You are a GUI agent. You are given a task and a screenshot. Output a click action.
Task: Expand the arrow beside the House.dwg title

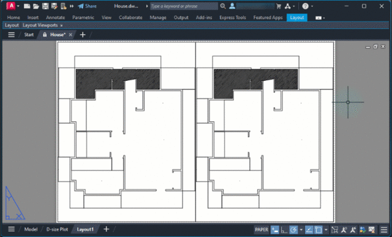click(x=147, y=6)
